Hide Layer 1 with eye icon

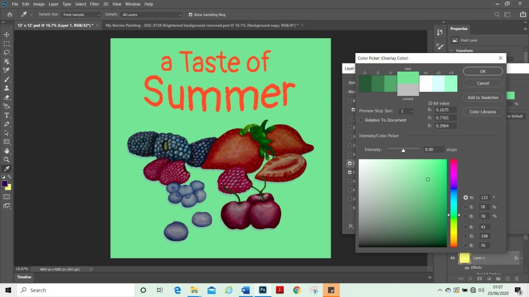point(453,258)
